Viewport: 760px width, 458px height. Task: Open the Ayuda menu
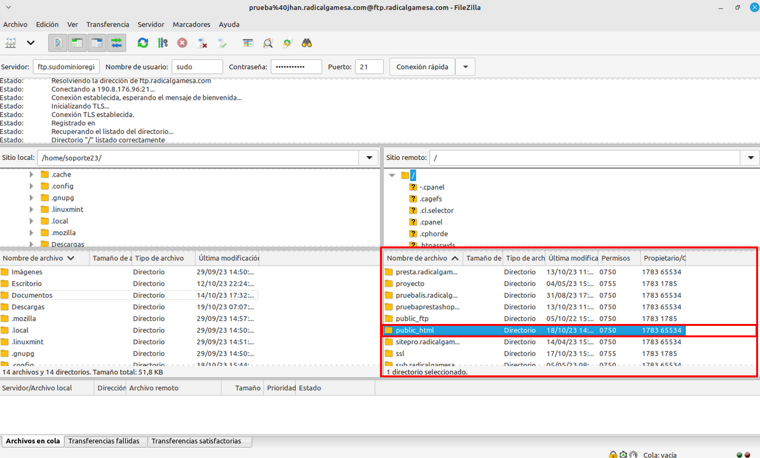pos(229,24)
